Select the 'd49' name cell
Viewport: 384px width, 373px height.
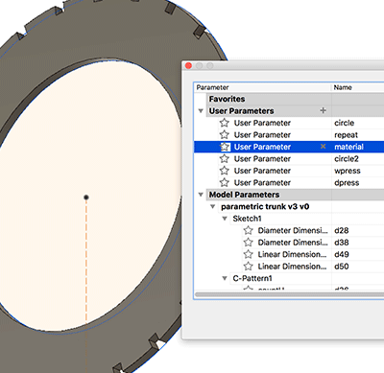[342, 254]
